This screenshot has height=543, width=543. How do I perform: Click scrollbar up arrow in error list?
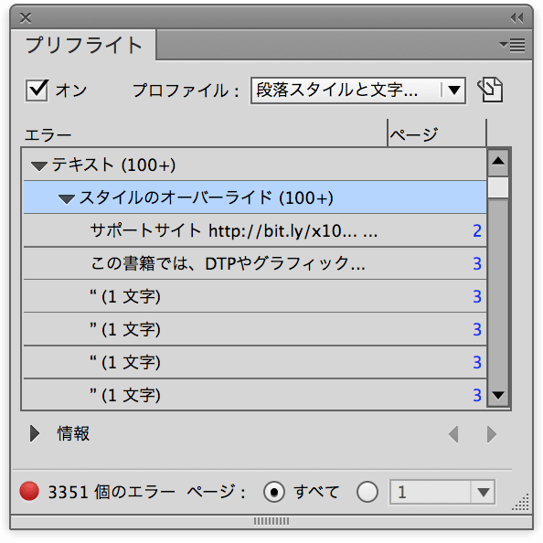pyautogui.click(x=498, y=161)
